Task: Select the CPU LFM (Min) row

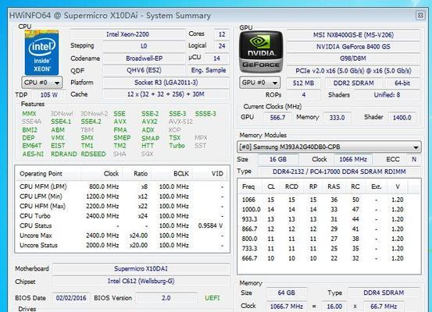Action: (122, 197)
